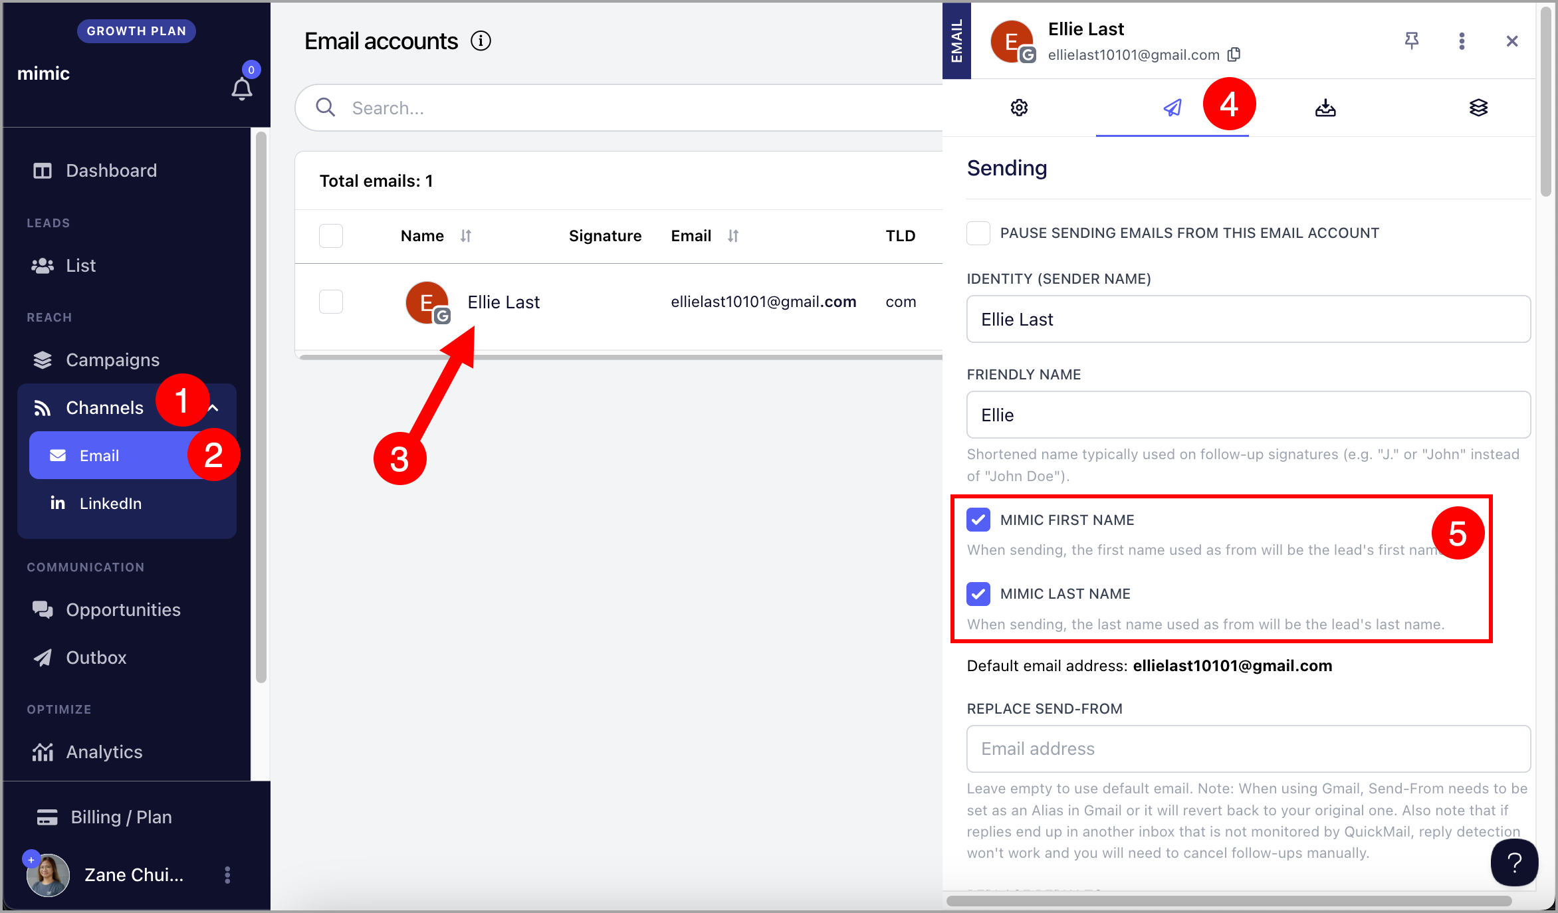Click the panel's vertical scrollbar

pyautogui.click(x=1546, y=103)
